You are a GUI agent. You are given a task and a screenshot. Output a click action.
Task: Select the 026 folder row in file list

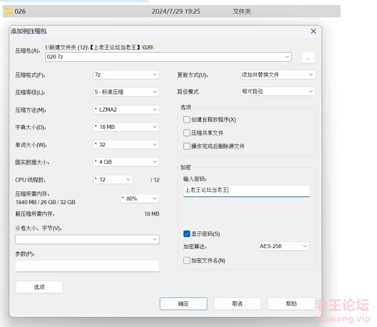tap(172, 11)
